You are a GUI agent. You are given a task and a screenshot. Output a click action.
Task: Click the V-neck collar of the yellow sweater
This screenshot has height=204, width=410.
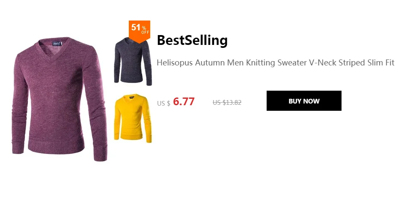coord(133,98)
